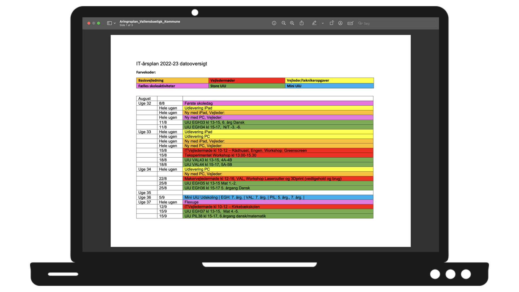The image size is (519, 292).
Task: Click the Mini UiU Udskoling row
Action: [x=278, y=197]
